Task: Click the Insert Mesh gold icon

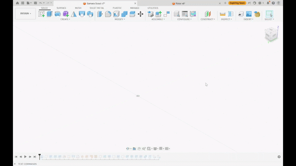Action: click(257, 14)
